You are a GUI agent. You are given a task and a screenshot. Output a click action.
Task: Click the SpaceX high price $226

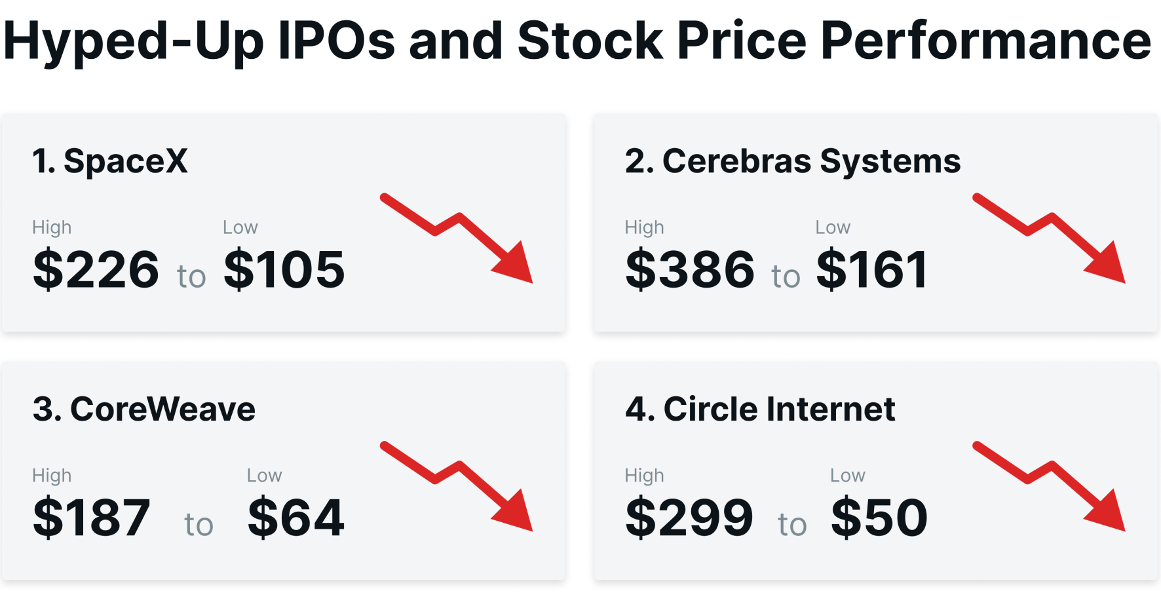tap(96, 269)
